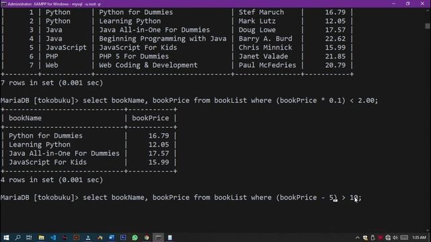Click 'Learning Python' in second result table

pos(39,145)
